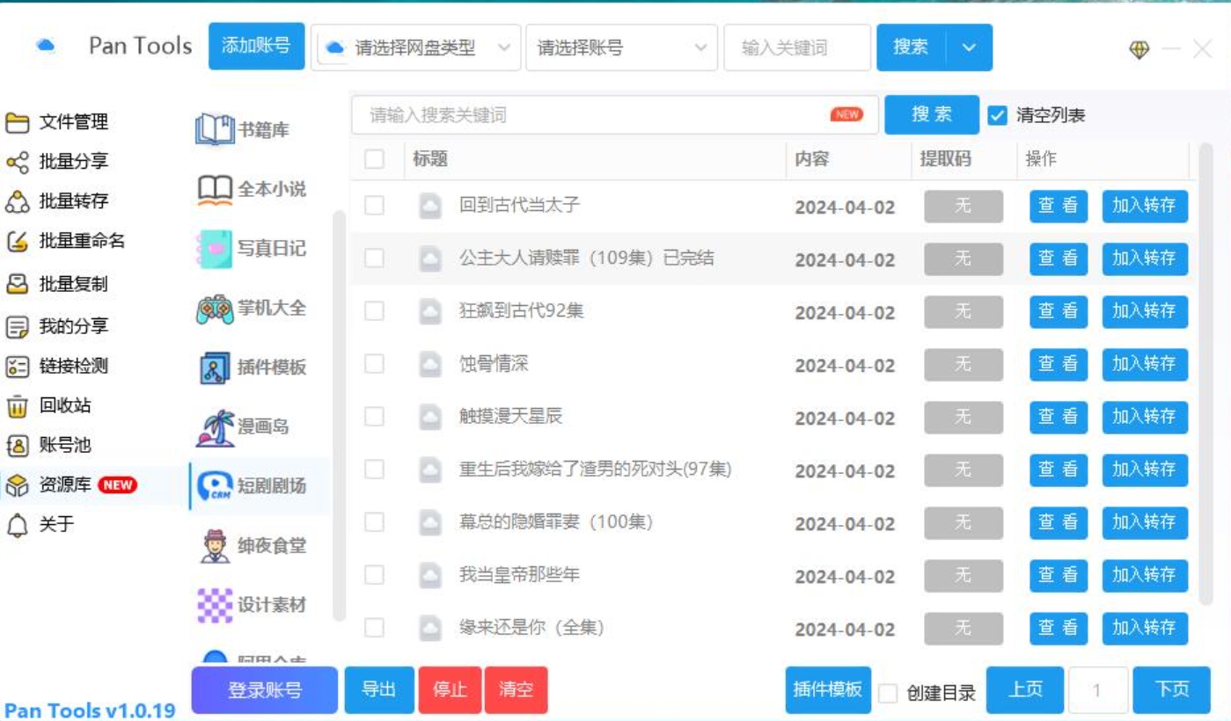Viewport: 1231px width, 721px height.
Task: Select the 绅夜食堂 avatar icon
Action: coord(214,546)
